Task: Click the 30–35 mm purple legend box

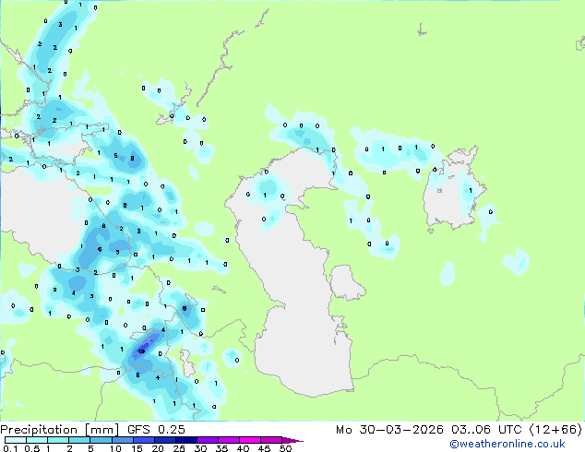Action: tap(208, 440)
